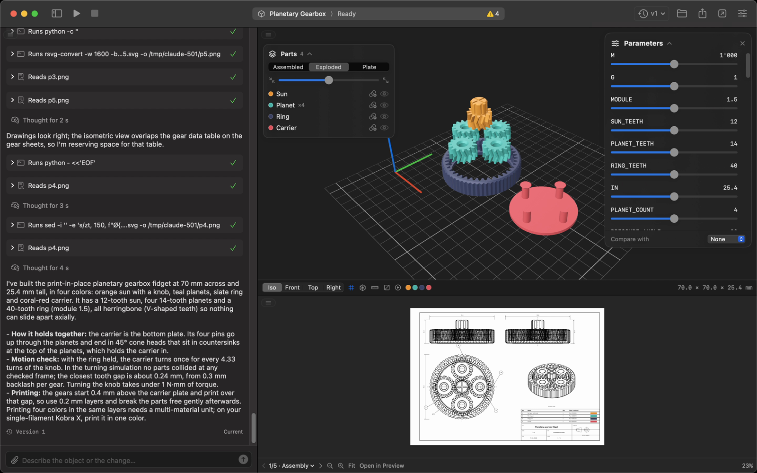Toggle Carrier part visibility eye
The image size is (757, 473).
(384, 128)
